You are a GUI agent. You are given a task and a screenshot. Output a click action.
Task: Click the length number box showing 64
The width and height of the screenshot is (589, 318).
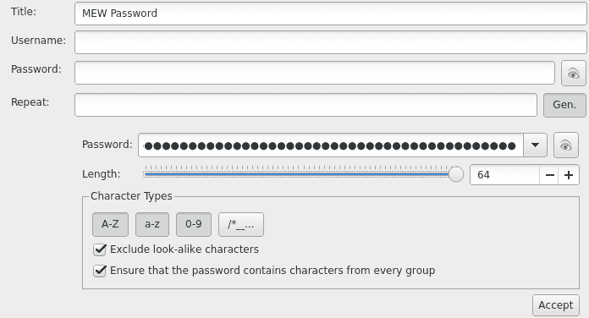[x=504, y=175]
